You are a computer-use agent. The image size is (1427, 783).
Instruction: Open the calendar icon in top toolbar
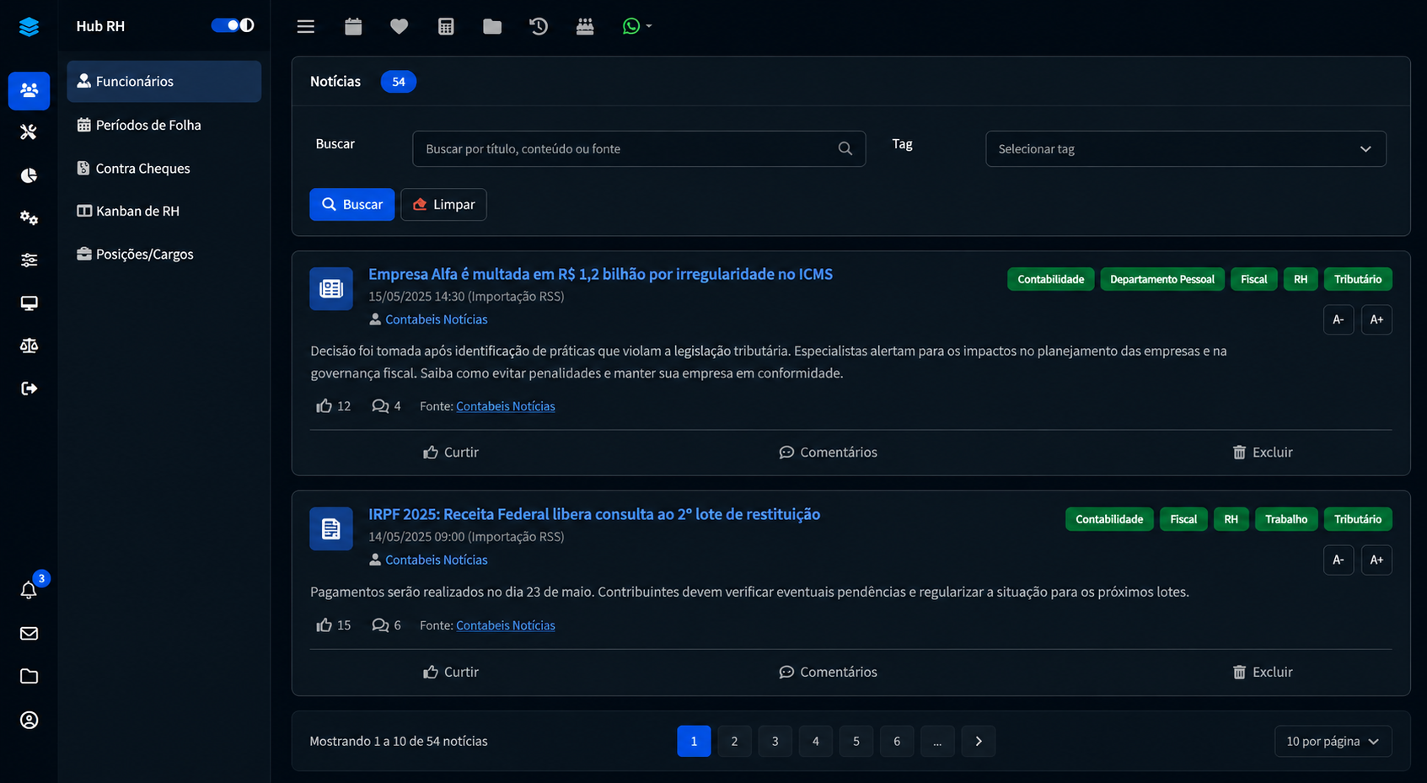tap(353, 26)
